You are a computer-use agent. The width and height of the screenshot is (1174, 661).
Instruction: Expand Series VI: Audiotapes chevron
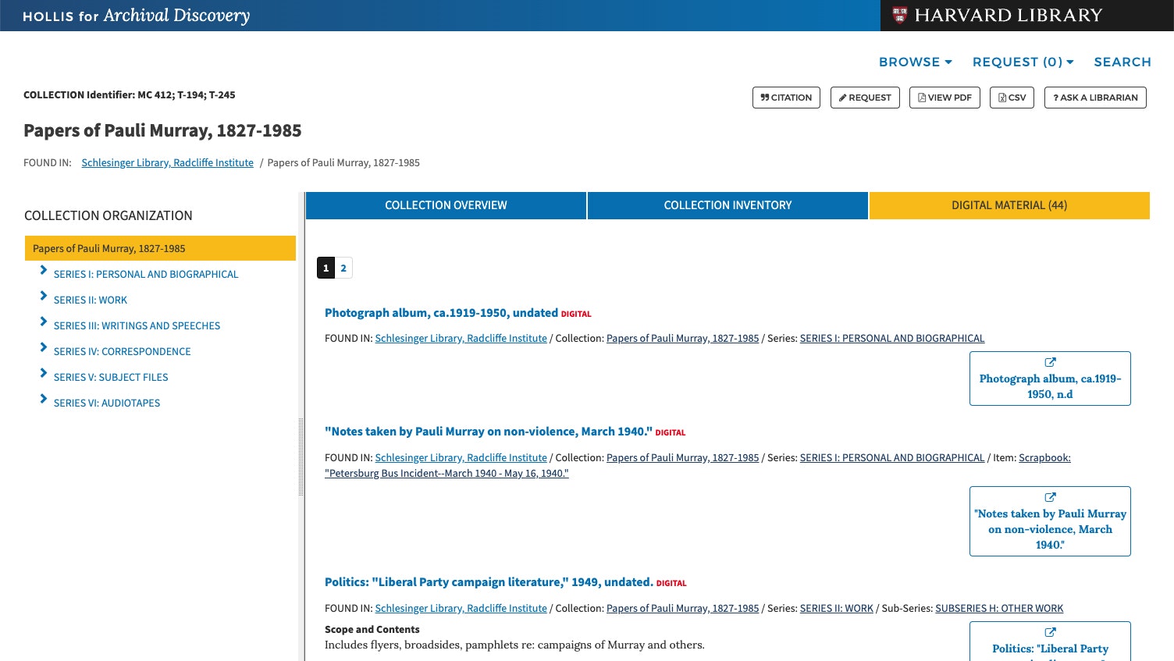[44, 399]
